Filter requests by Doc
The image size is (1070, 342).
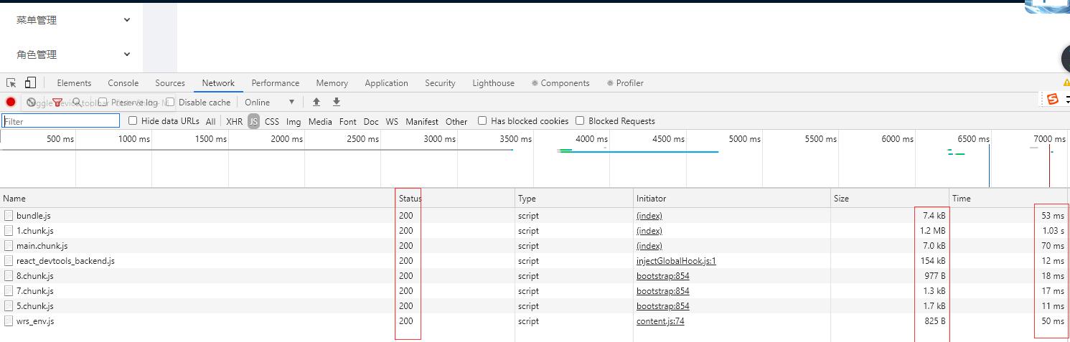click(x=371, y=121)
